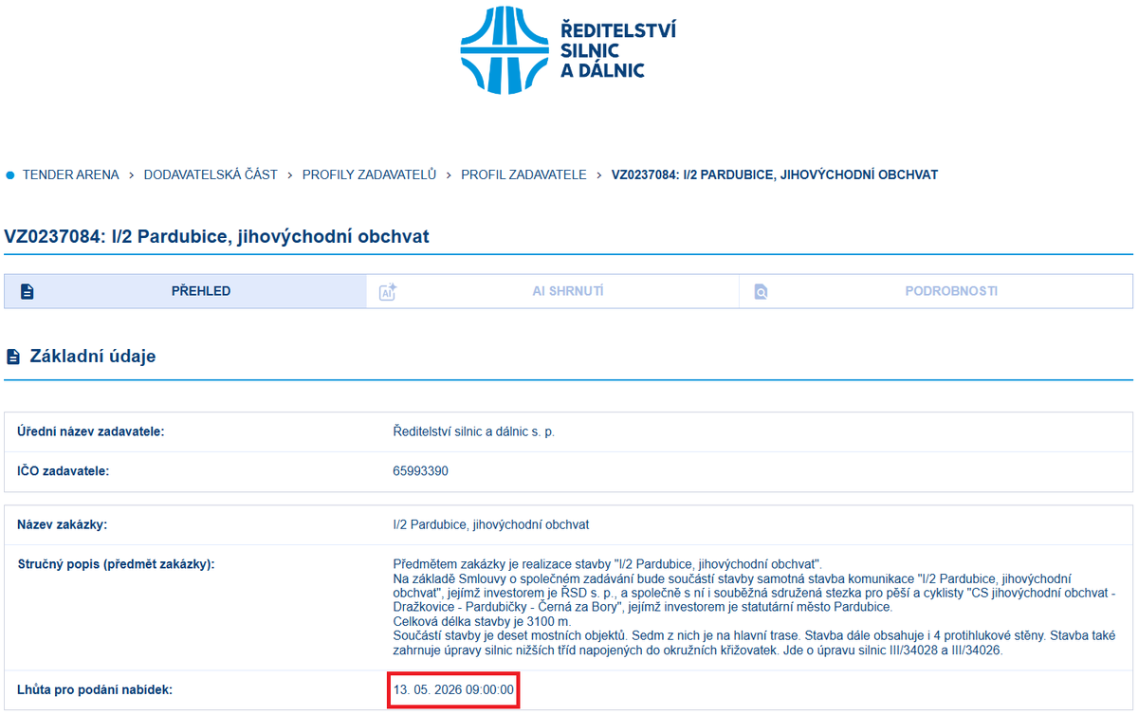Click the label Stručný popis (předmět zakázky)
This screenshot has width=1138, height=715.
pos(117,564)
